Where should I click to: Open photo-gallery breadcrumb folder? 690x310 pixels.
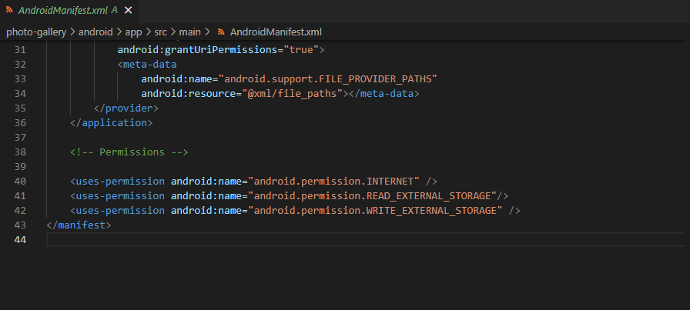[36, 32]
